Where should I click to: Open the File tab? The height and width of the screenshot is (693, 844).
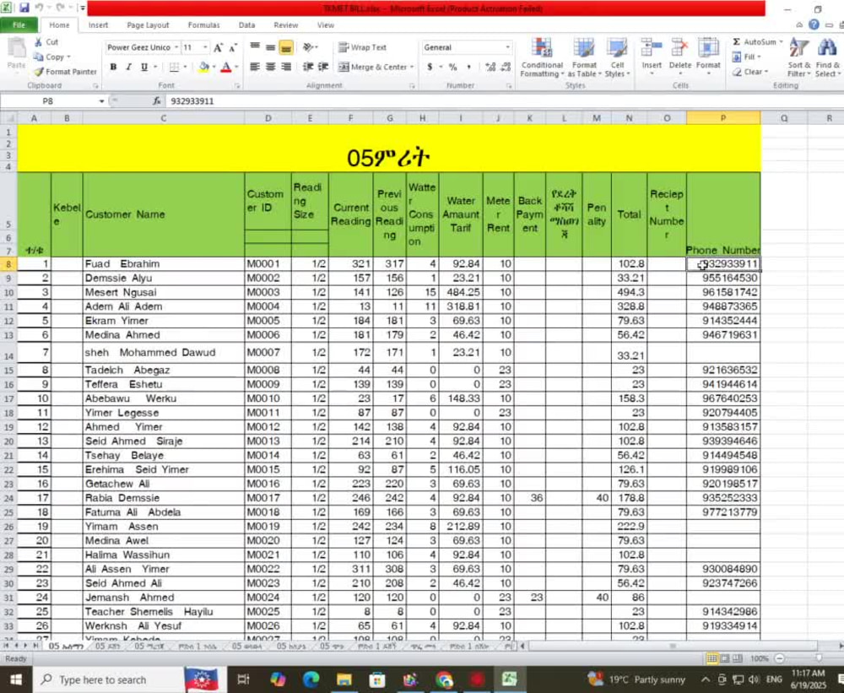pyautogui.click(x=19, y=24)
